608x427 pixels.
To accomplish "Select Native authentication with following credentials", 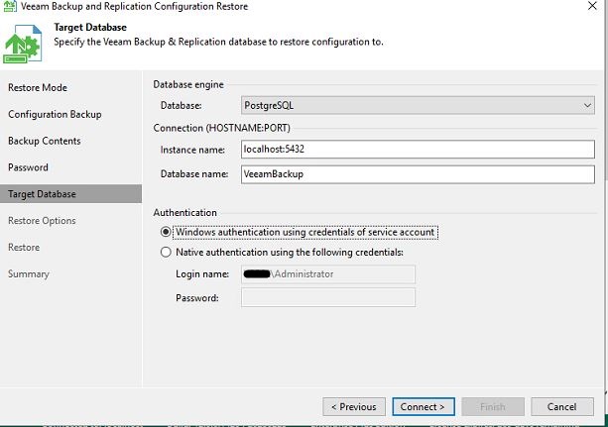I will click(166, 252).
